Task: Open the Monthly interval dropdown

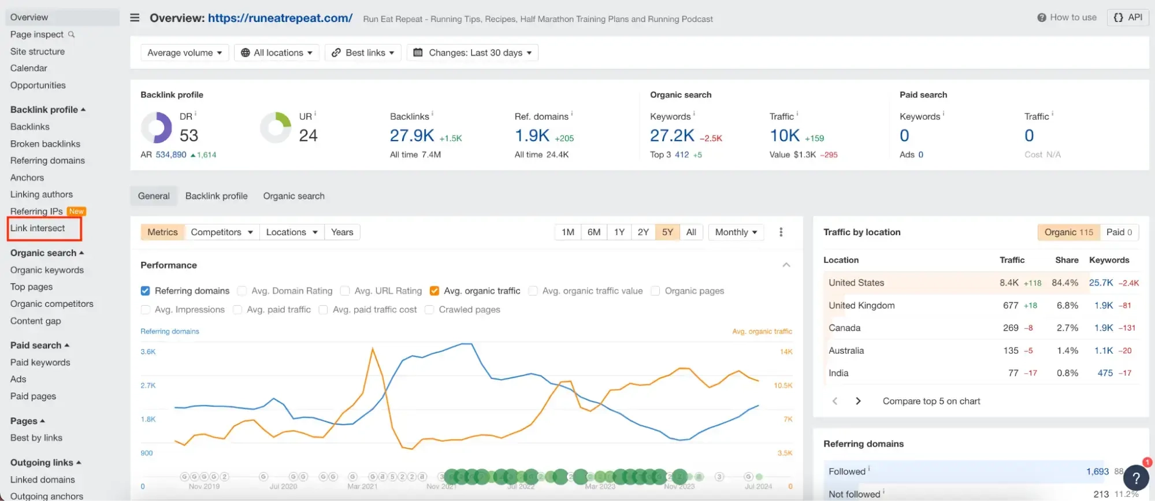Action: pyautogui.click(x=736, y=232)
